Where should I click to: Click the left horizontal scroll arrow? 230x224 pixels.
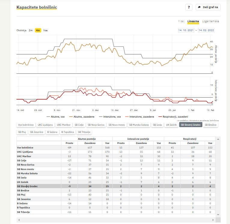coord(18,220)
